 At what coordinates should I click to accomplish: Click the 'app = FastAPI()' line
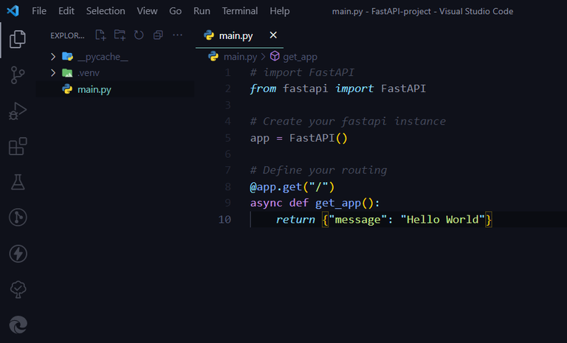click(299, 138)
